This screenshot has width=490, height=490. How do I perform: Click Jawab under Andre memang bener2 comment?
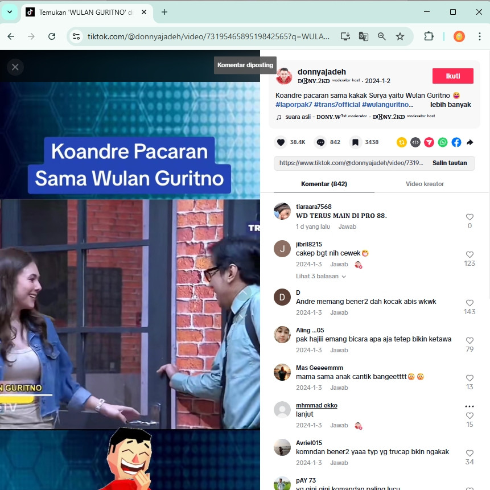tap(339, 312)
